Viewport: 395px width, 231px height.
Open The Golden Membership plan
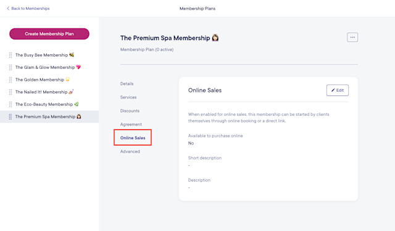tap(43, 79)
